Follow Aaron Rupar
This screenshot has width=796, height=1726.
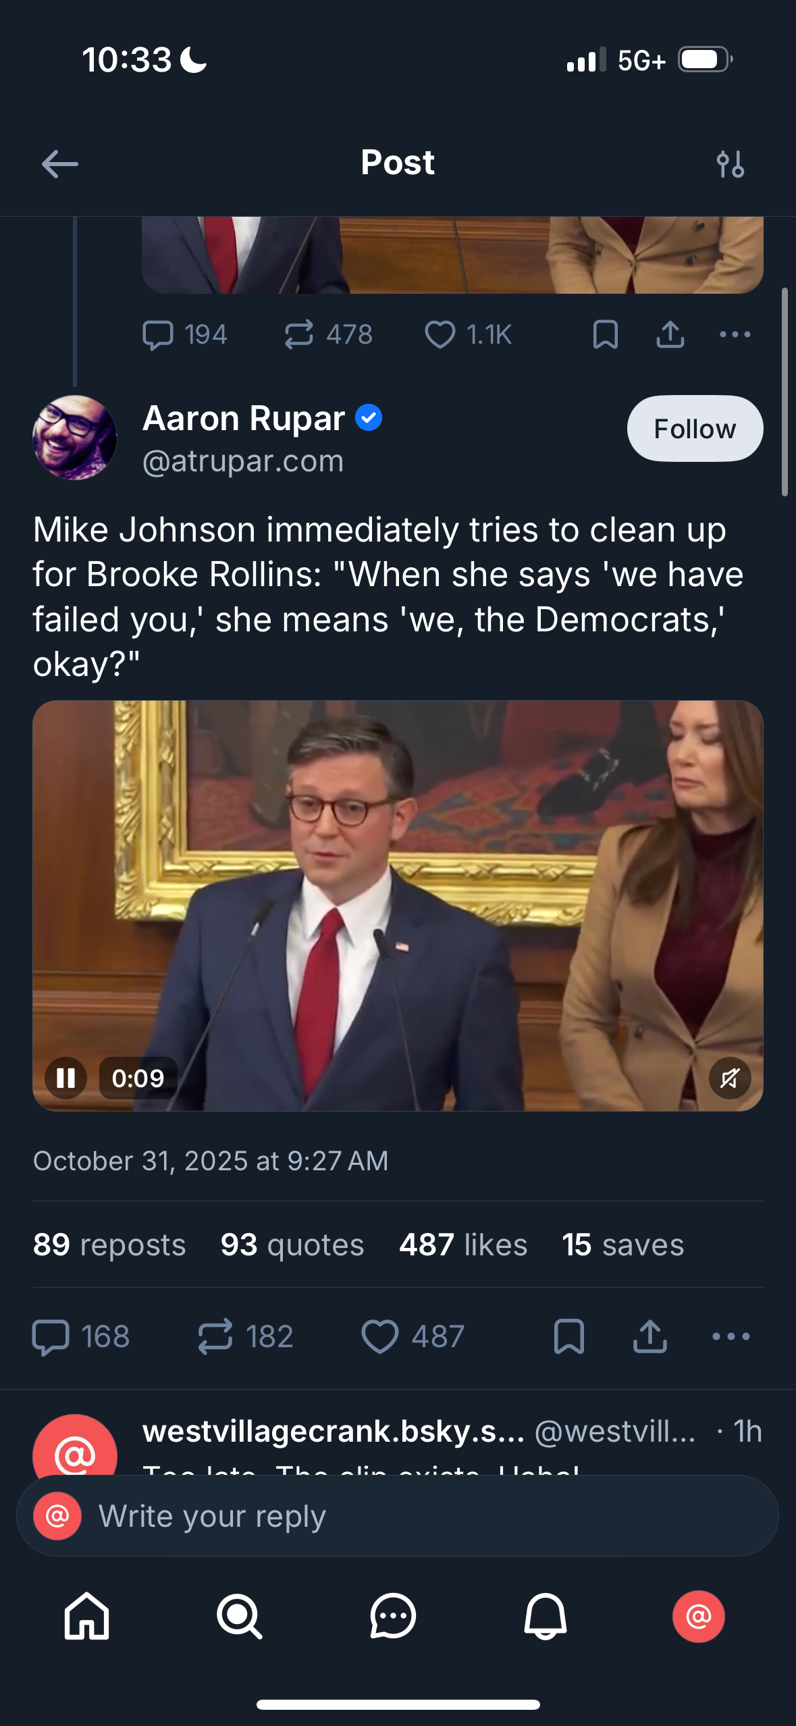point(695,429)
